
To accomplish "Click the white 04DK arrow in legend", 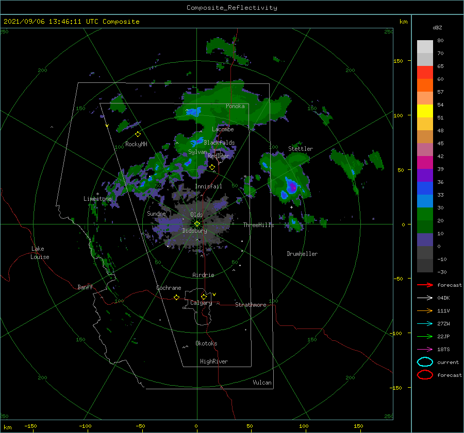I will point(425,298).
